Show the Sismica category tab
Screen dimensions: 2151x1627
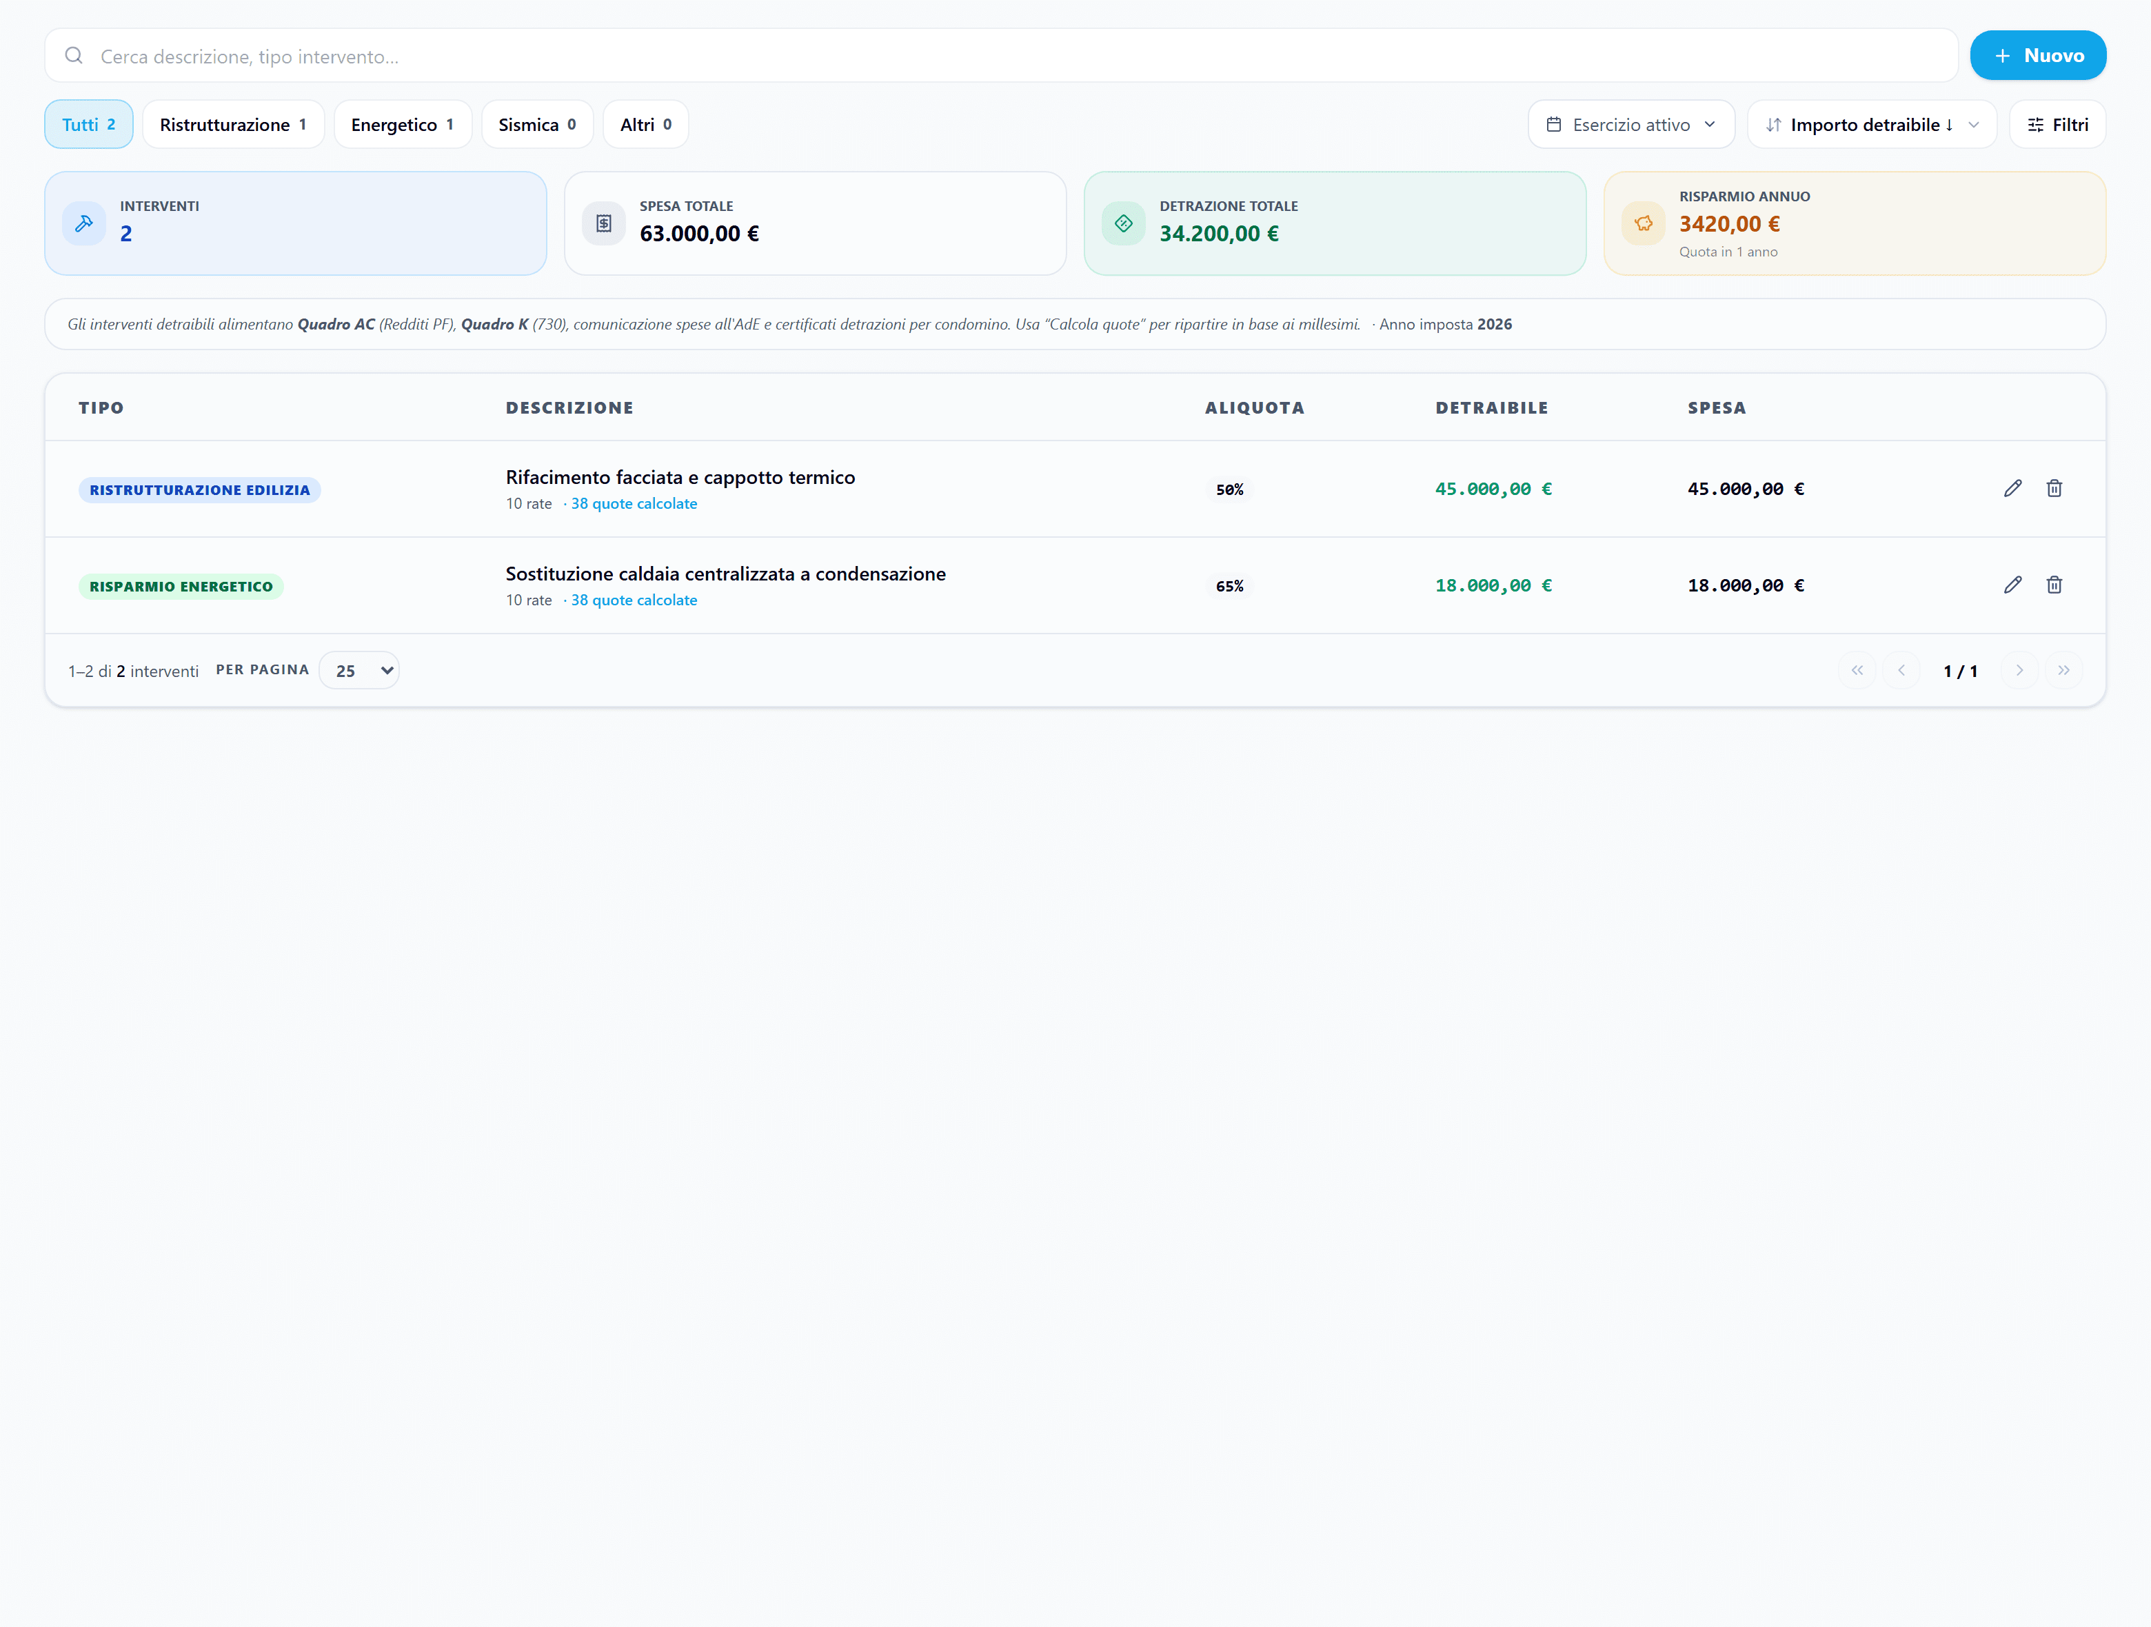pyautogui.click(x=537, y=125)
